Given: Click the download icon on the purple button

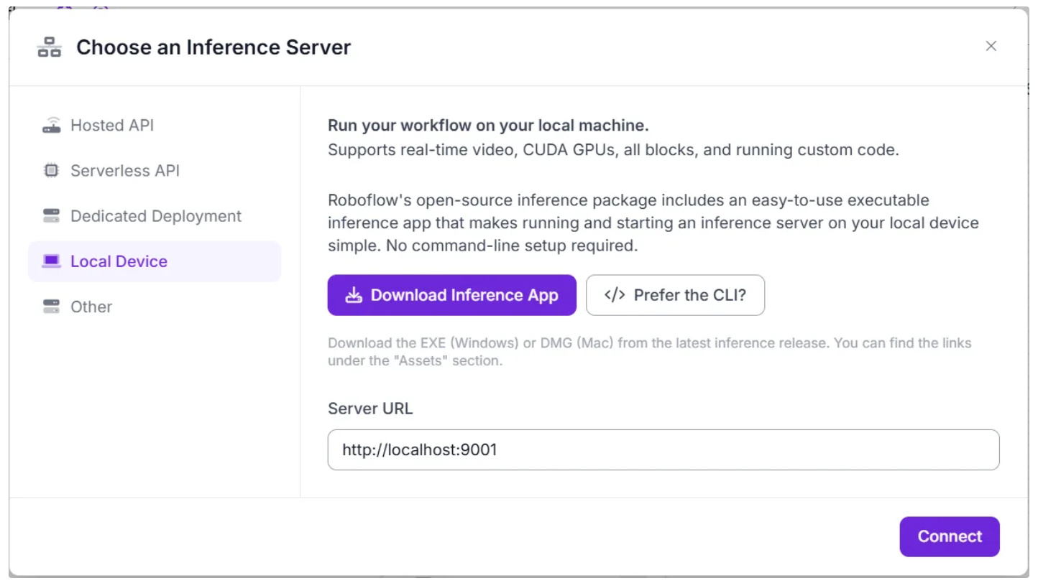Looking at the screenshot, I should coord(354,295).
